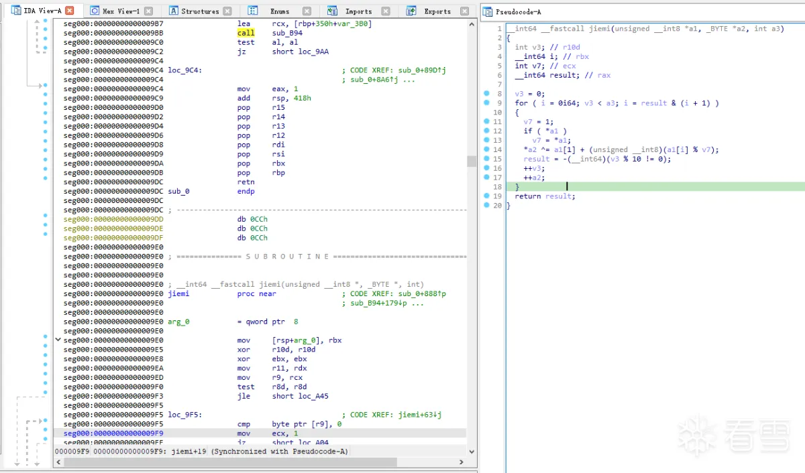
Task: Jump to loc_A45 from the jle instruction
Action: pyautogui.click(x=313, y=396)
